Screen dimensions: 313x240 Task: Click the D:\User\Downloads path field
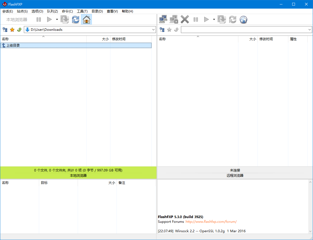point(90,30)
